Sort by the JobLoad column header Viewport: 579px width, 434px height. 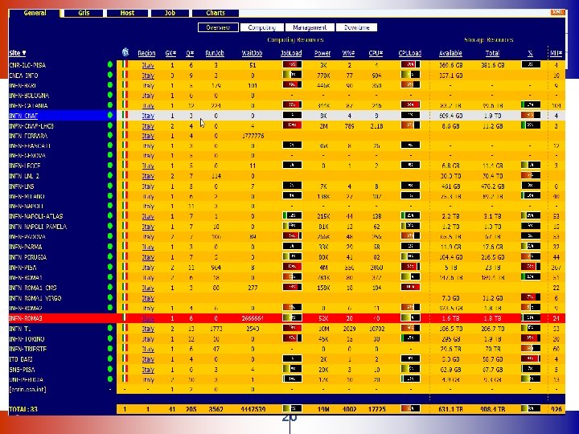pos(291,53)
